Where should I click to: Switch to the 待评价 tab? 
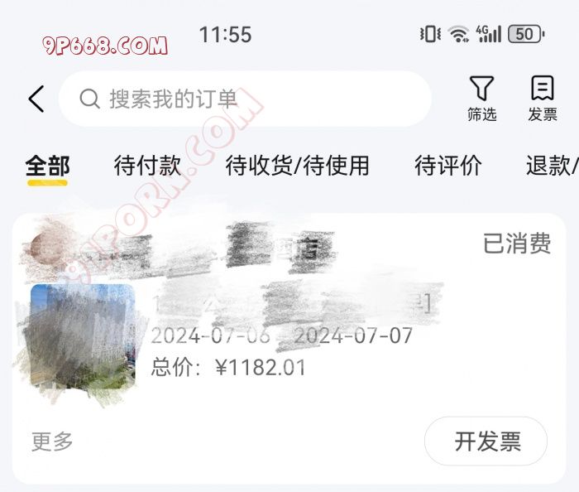pyautogui.click(x=448, y=165)
